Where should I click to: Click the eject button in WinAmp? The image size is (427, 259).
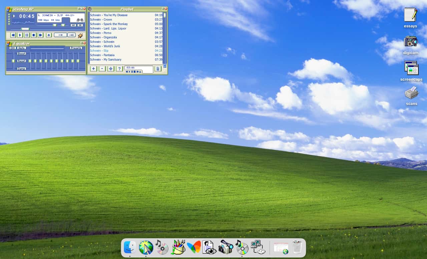point(49,35)
